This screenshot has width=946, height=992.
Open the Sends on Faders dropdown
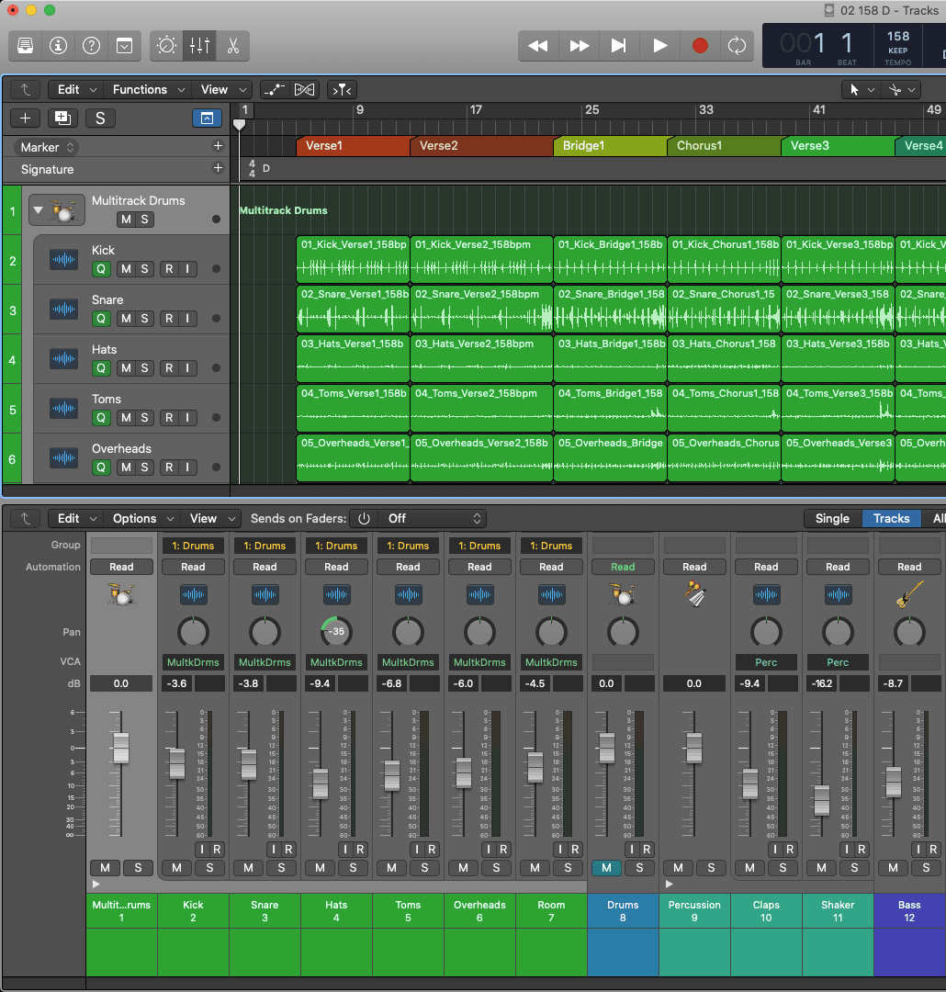point(432,518)
